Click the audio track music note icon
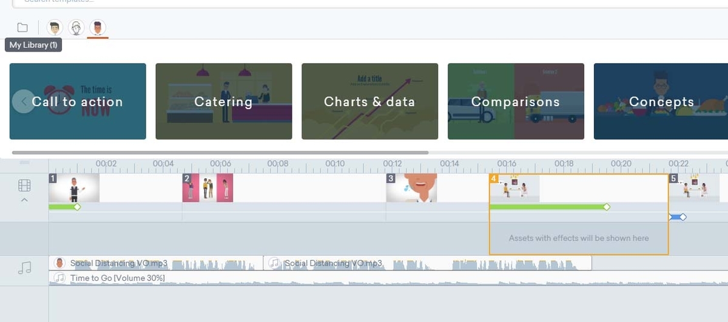This screenshot has width=728, height=322. tap(24, 267)
